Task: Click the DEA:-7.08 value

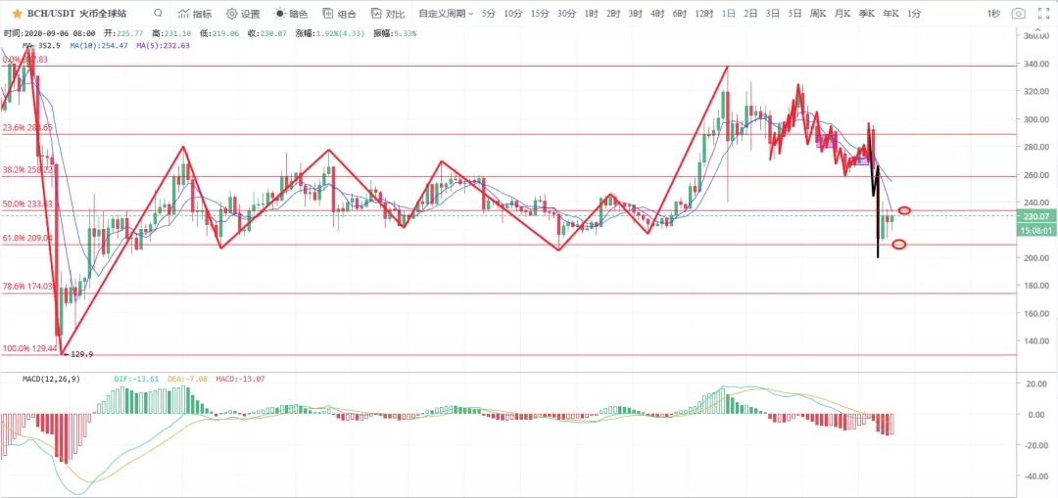Action: click(187, 379)
